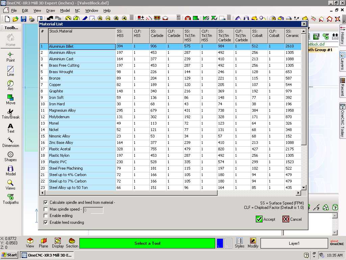The height and width of the screenshot is (260, 346).
Task: Click the Windows Start button
Action: click(9, 255)
